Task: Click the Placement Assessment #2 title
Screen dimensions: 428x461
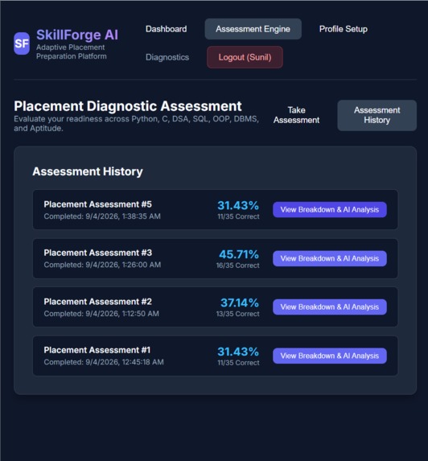Action: point(98,302)
